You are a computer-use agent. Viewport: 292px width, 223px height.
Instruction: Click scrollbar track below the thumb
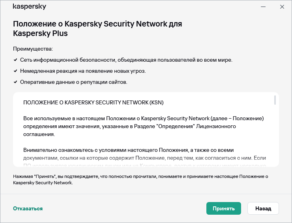275,138
